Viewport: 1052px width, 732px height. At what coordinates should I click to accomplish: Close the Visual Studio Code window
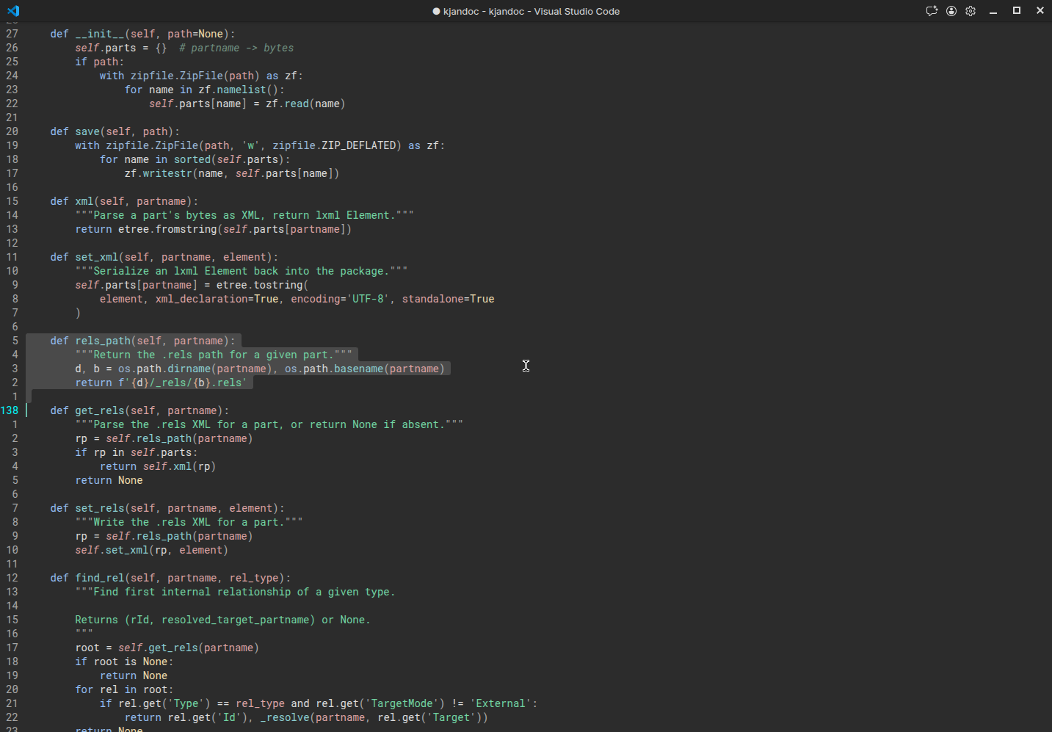pyautogui.click(x=1040, y=11)
